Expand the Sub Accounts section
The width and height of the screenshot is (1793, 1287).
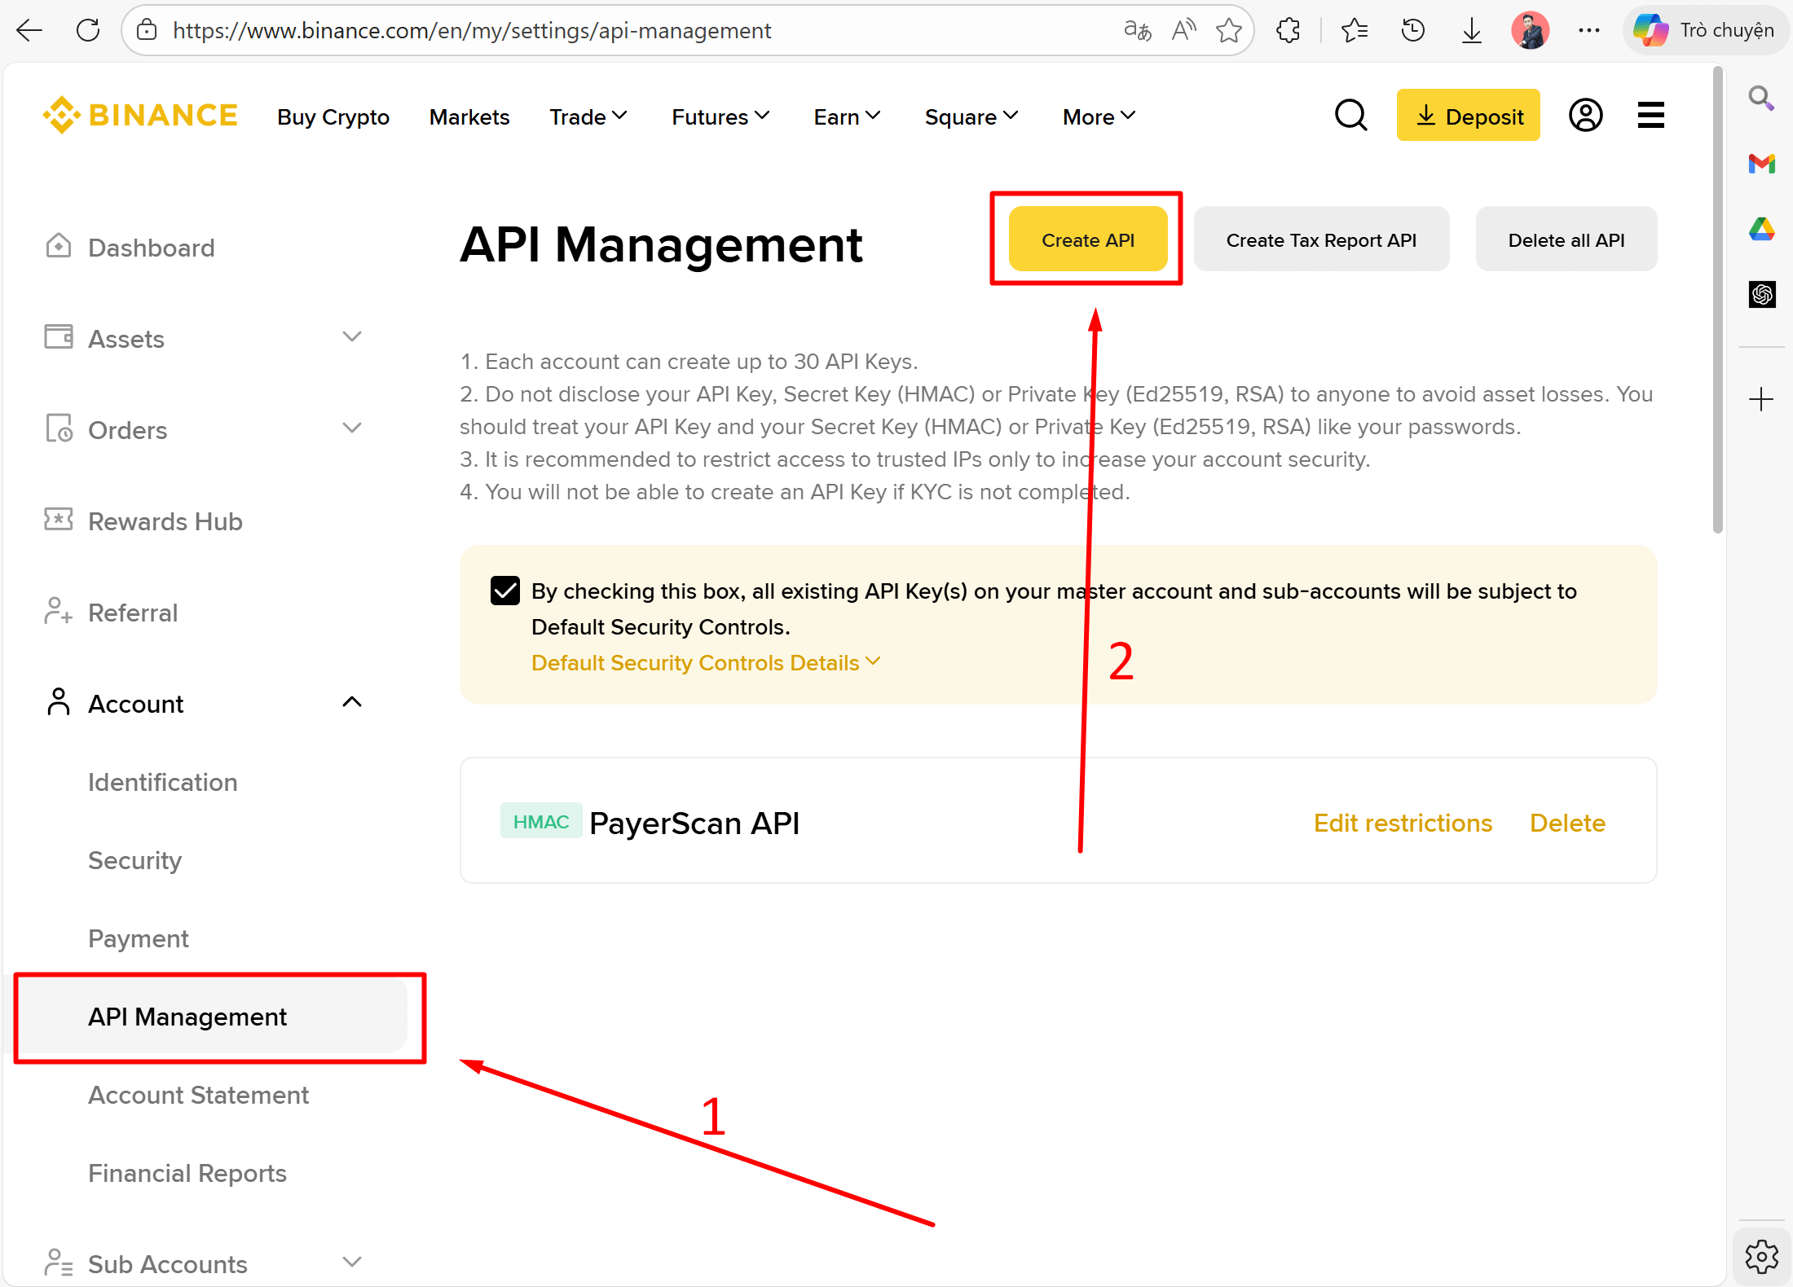[x=351, y=1261]
